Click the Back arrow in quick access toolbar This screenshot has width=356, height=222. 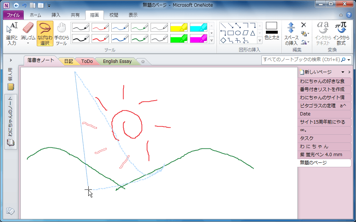click(x=16, y=5)
